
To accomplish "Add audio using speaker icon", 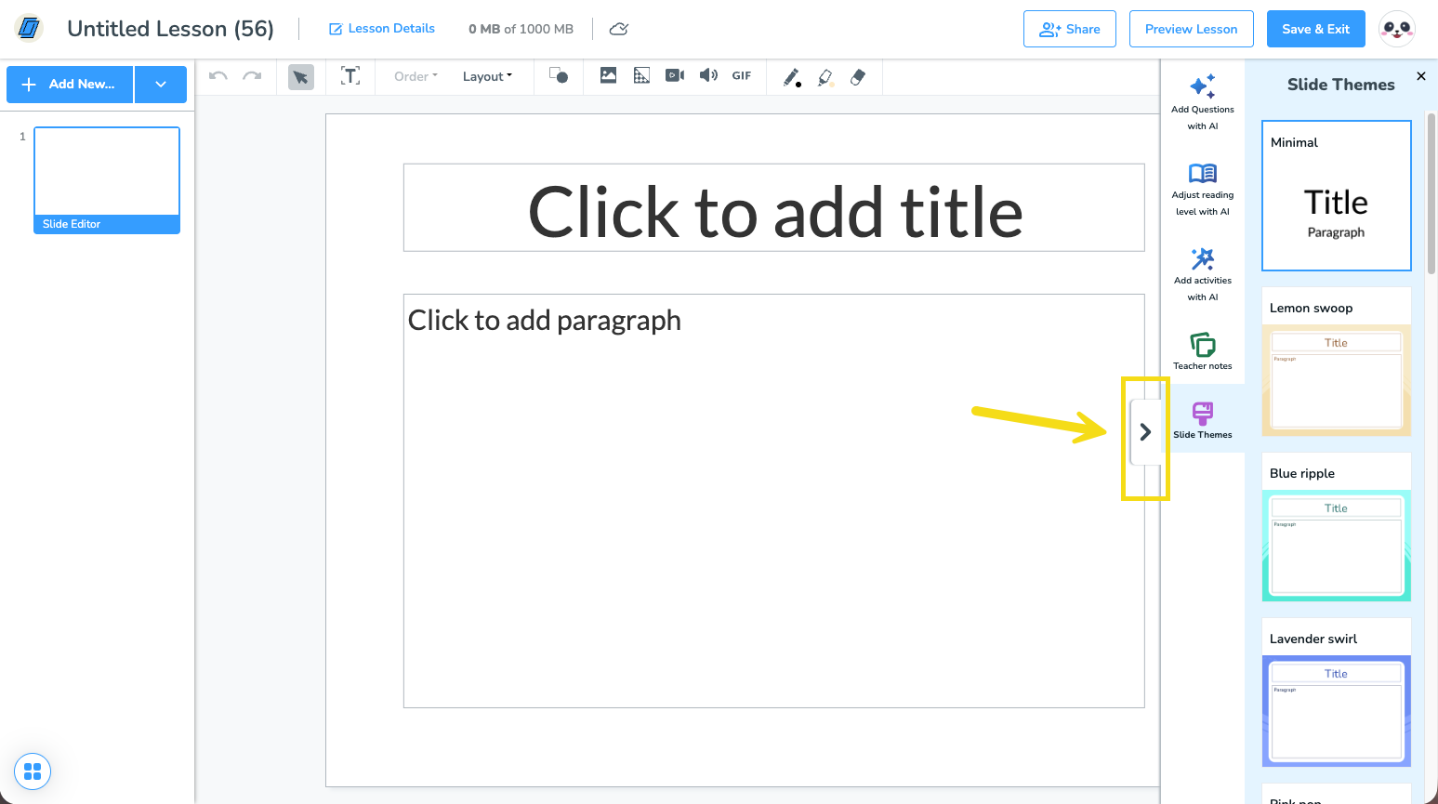I will pyautogui.click(x=708, y=76).
